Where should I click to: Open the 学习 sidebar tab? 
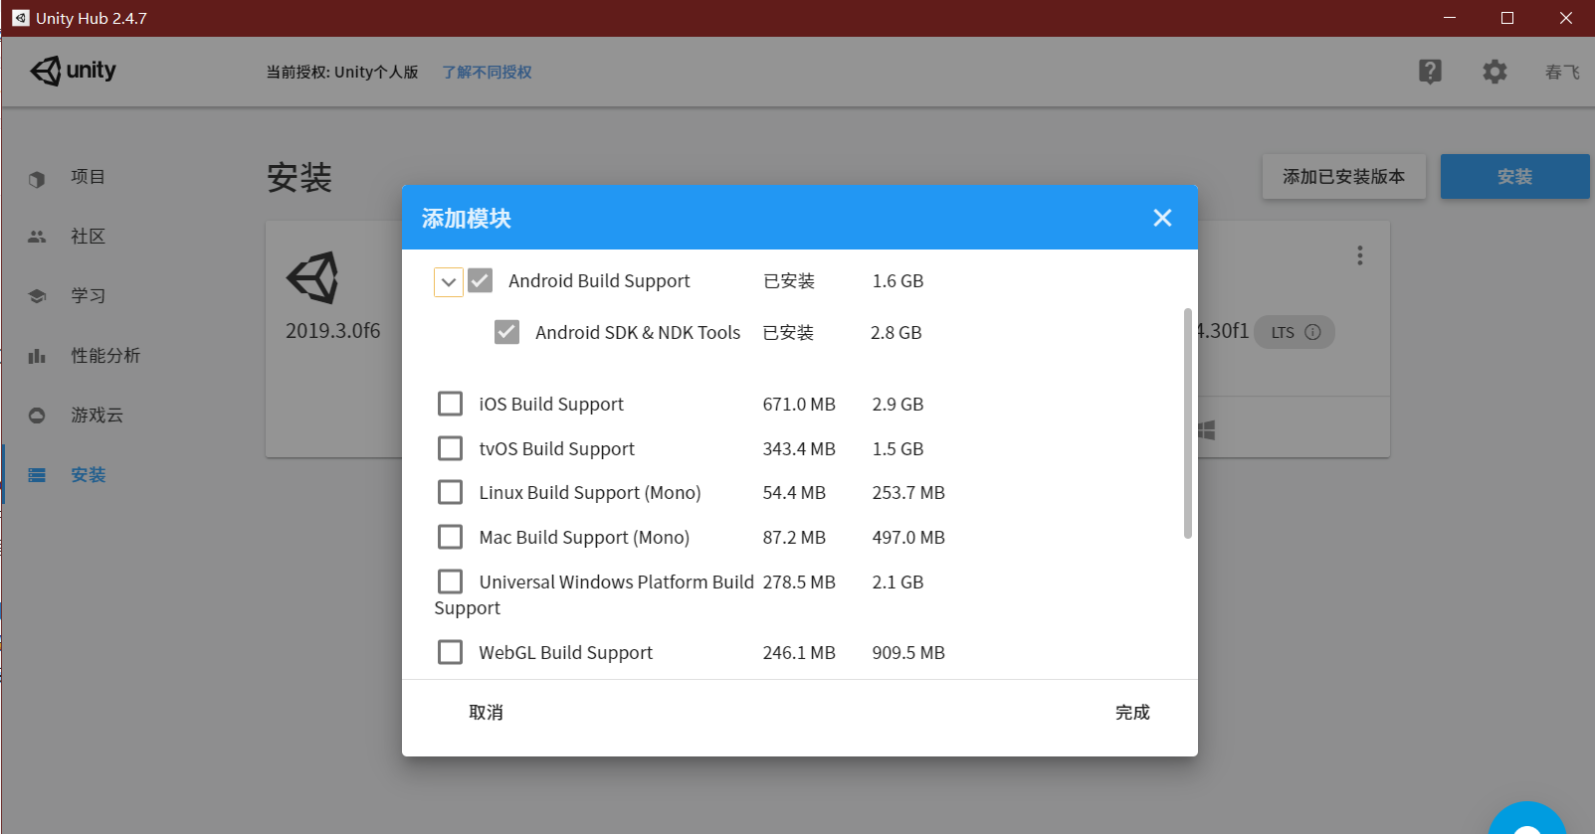pos(88,296)
